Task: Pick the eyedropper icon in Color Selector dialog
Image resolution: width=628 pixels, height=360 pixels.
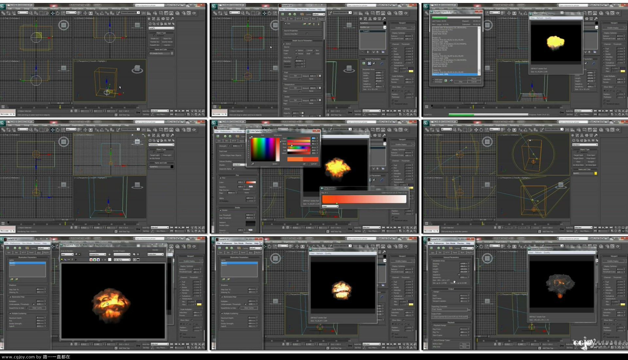Action: pos(252,164)
